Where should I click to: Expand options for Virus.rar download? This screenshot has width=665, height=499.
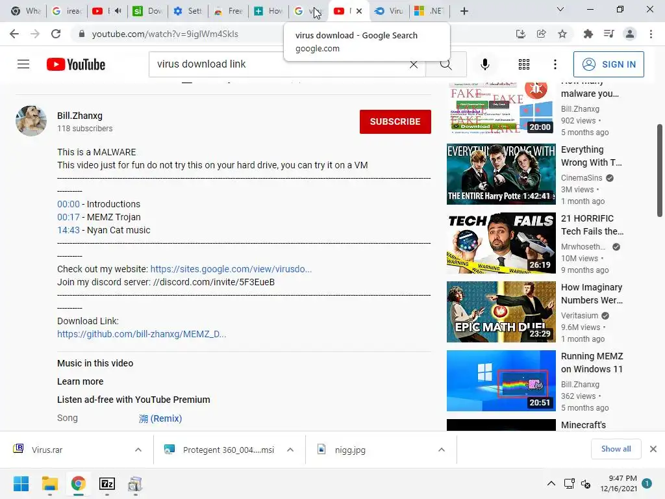(x=138, y=450)
